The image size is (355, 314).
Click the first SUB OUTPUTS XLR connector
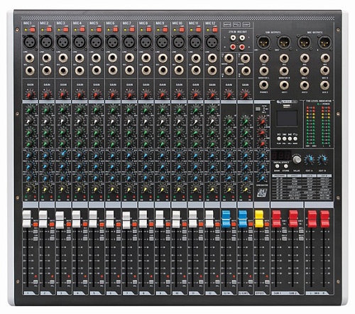tap(263, 42)
